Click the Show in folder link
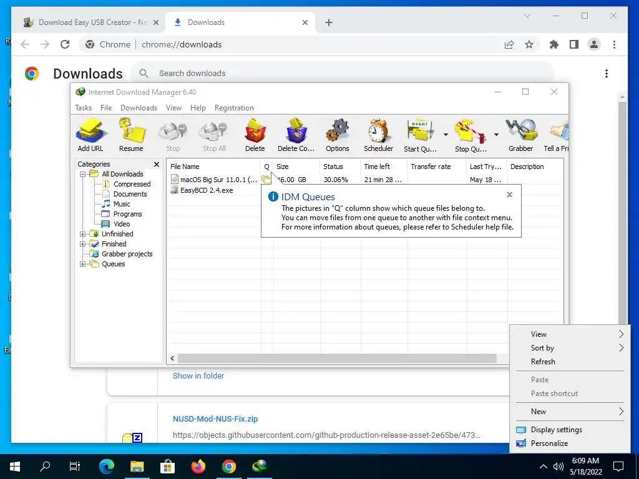The height and width of the screenshot is (479, 639). pos(198,376)
